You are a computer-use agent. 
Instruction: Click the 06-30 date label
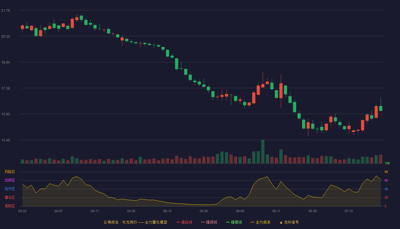[x=313, y=211]
